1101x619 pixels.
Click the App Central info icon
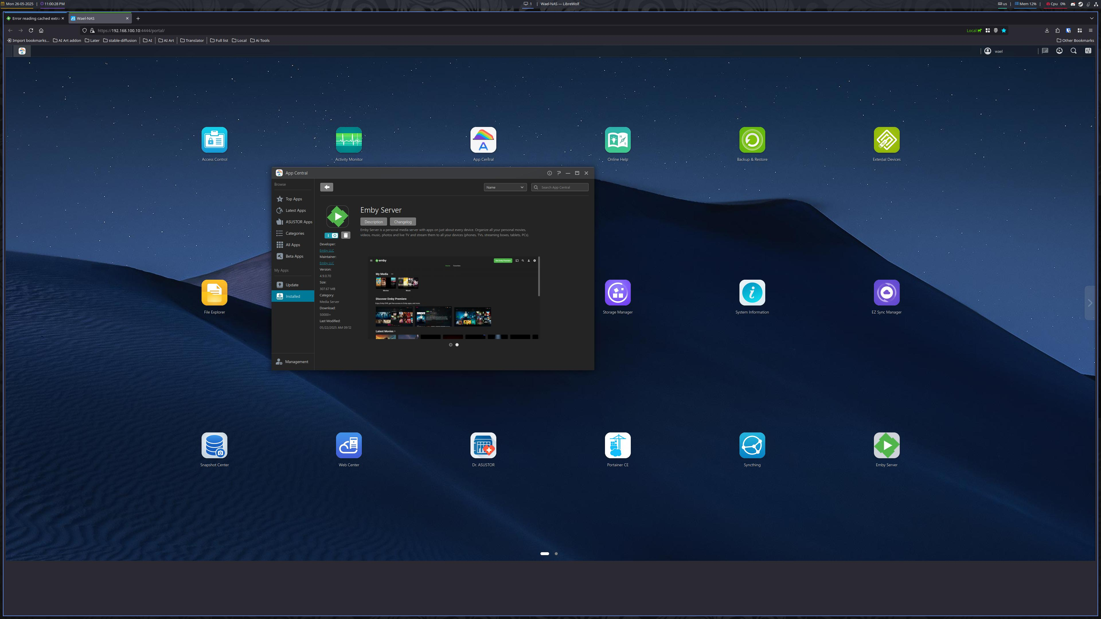[549, 173]
